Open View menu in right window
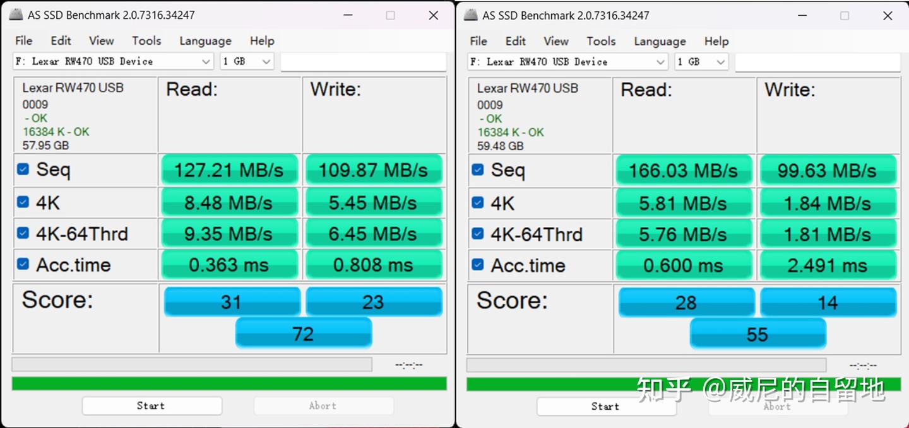 (555, 42)
